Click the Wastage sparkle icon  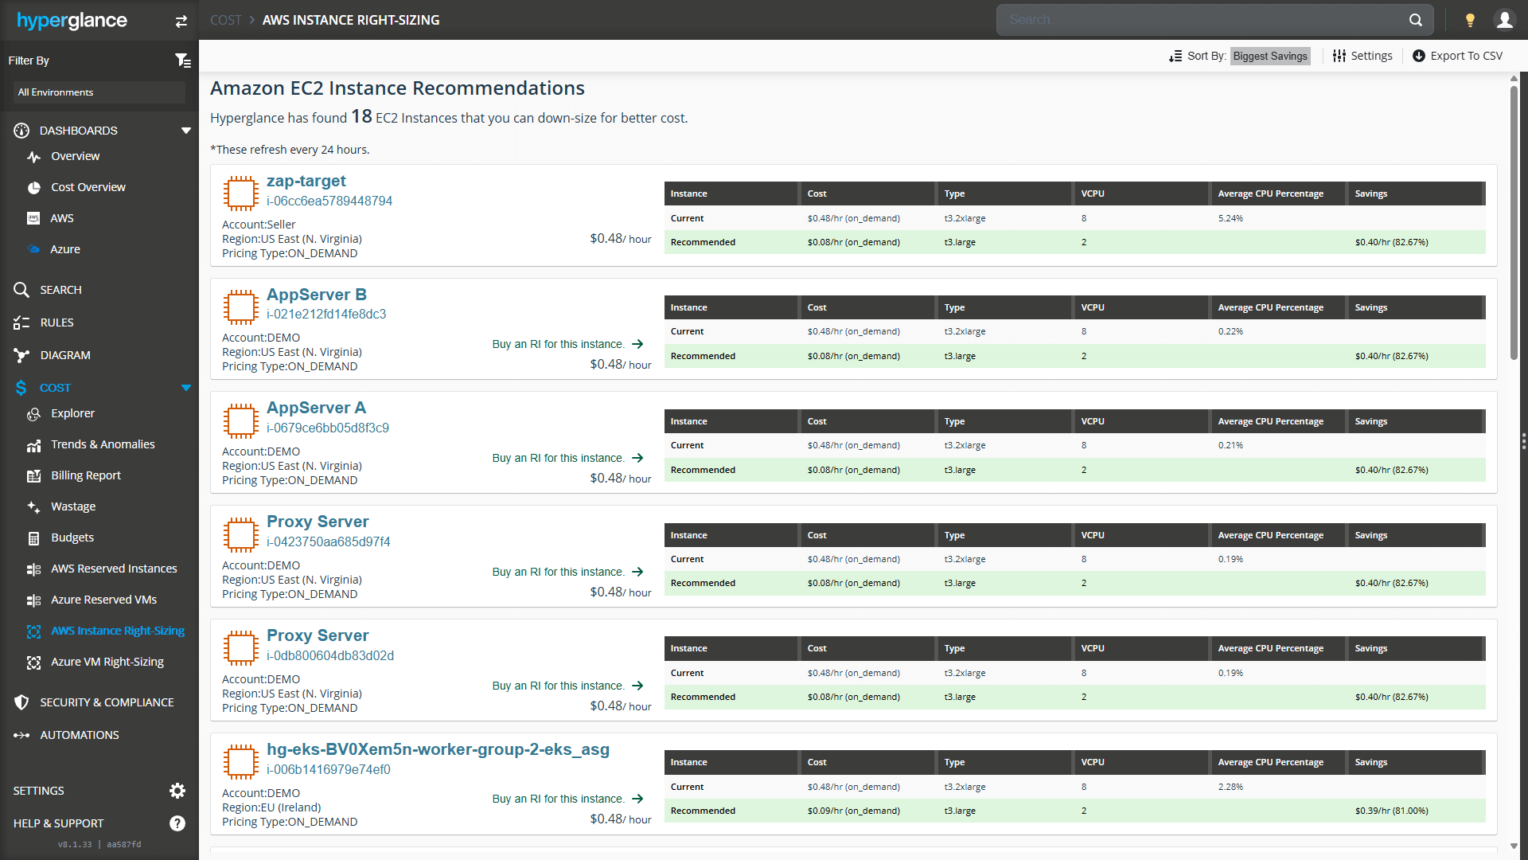click(33, 507)
